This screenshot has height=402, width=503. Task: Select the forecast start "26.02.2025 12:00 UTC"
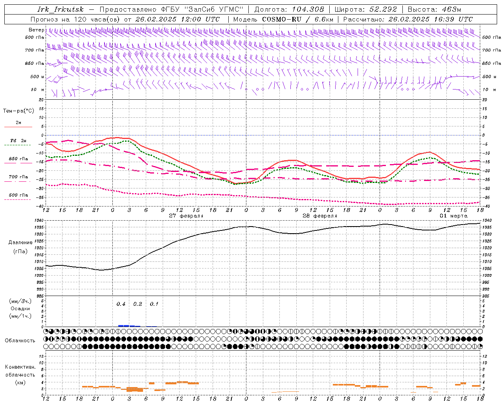178,19
